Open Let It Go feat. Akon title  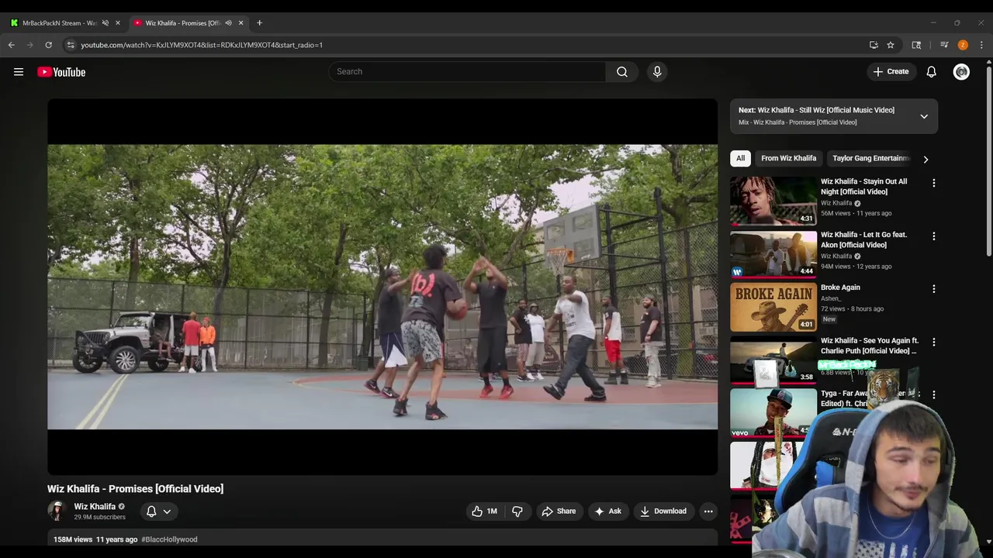(x=863, y=239)
